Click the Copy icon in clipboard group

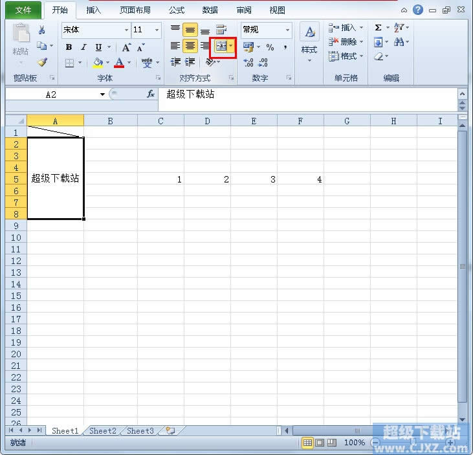point(41,45)
